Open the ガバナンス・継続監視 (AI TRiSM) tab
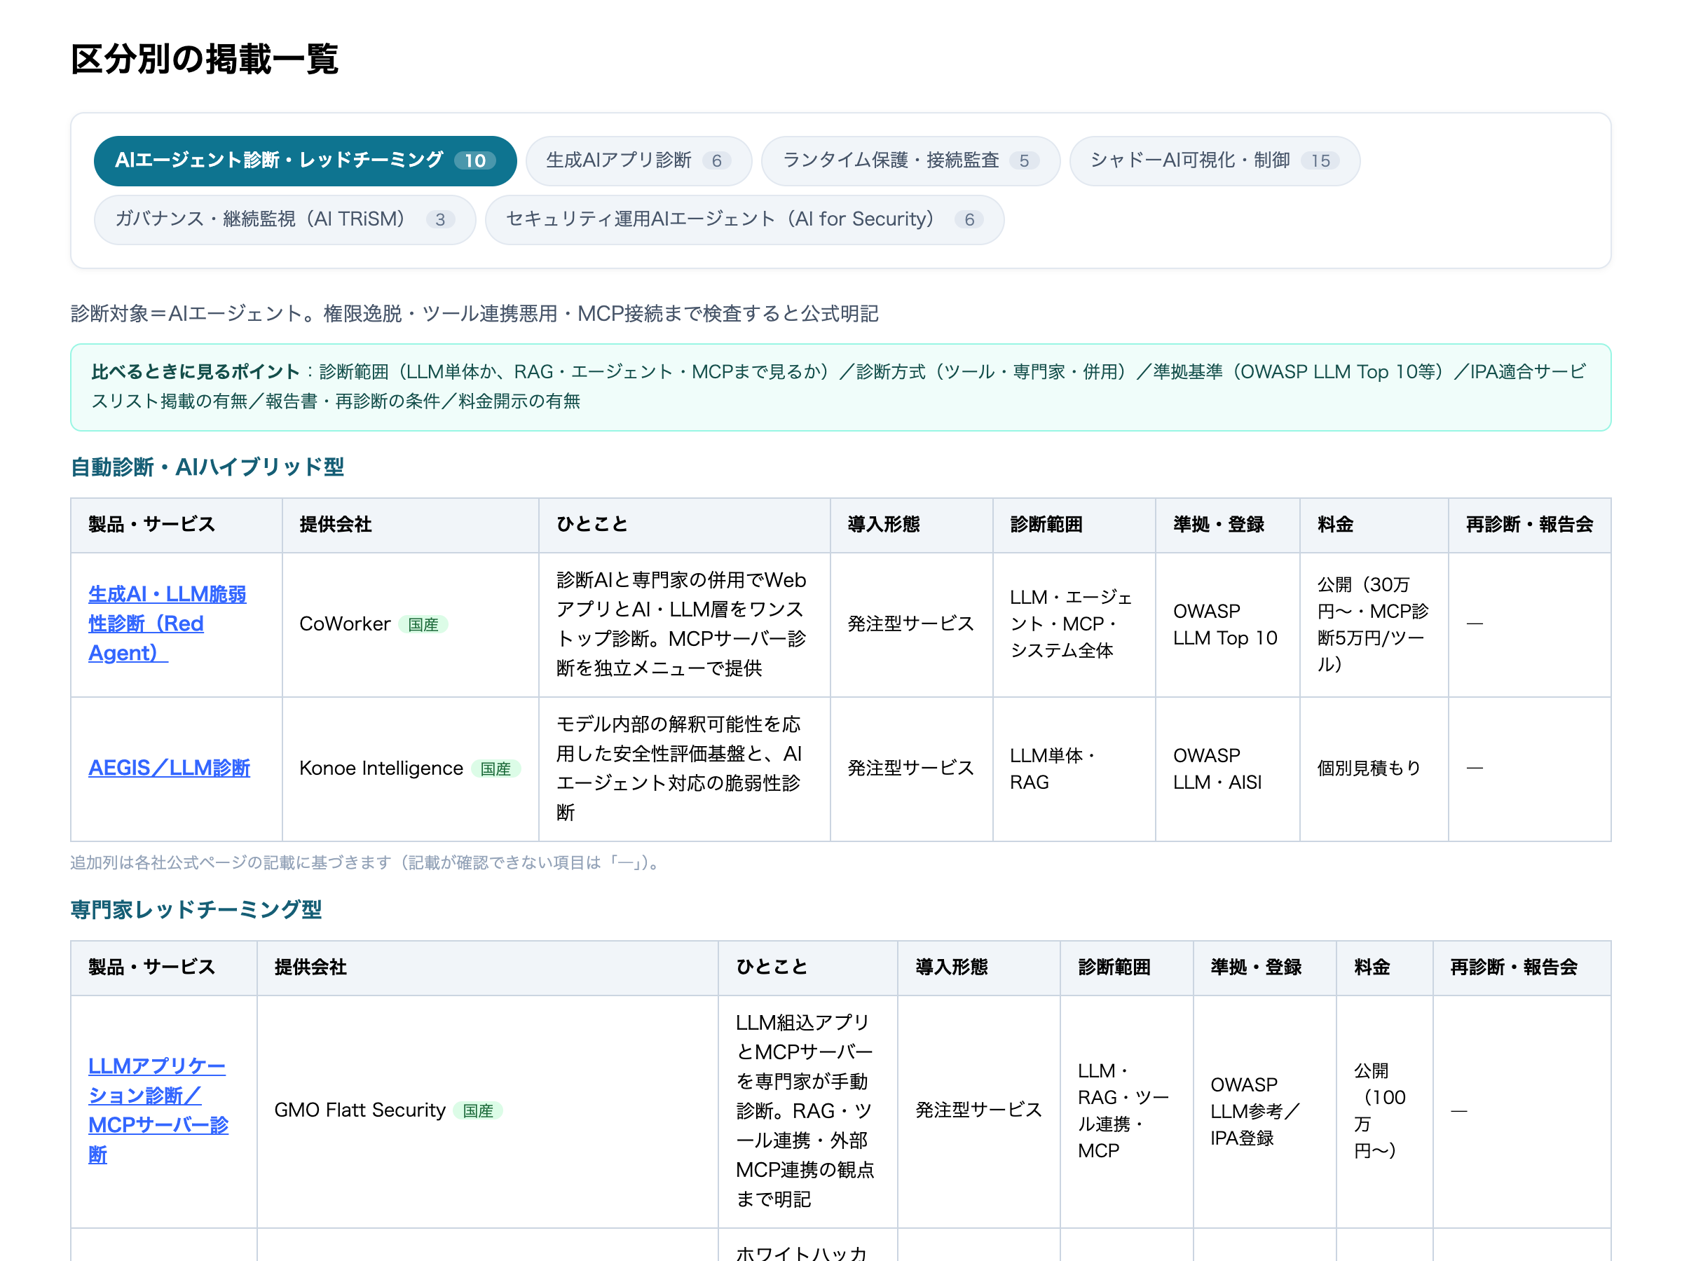The height and width of the screenshot is (1261, 1682). tap(285, 220)
